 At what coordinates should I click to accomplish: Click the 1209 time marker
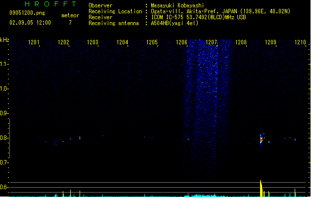271,42
